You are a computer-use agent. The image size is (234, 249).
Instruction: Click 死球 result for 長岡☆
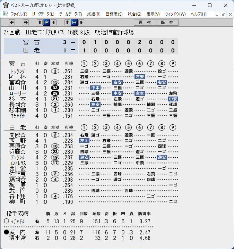(173, 105)
